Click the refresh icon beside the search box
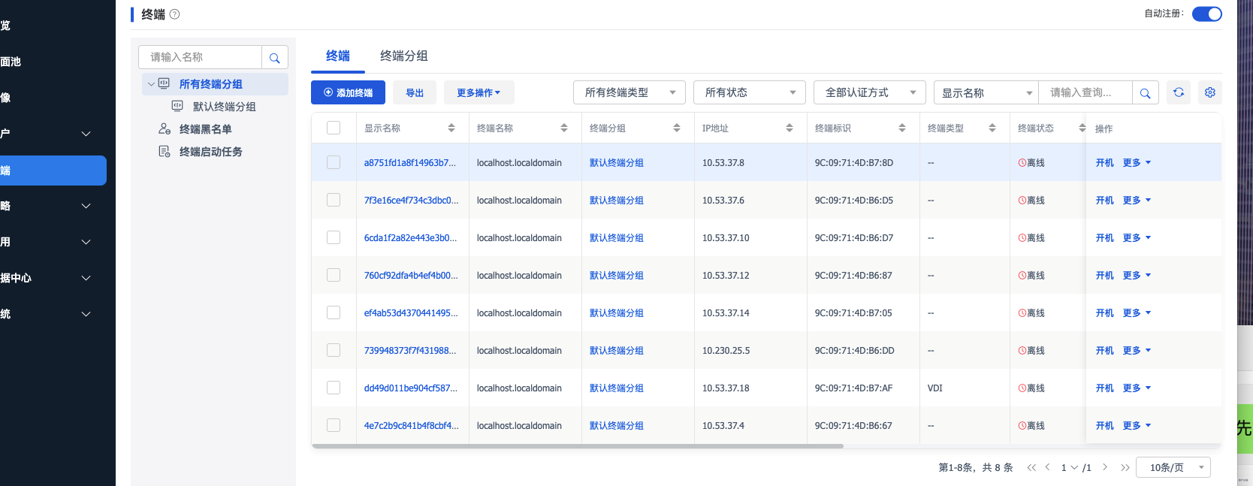The height and width of the screenshot is (486, 1253). 1178,92
